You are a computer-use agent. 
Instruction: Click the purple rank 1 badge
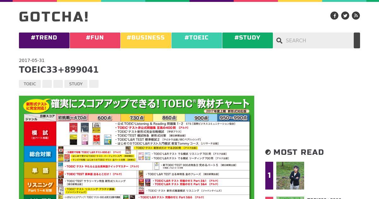pos(269,176)
